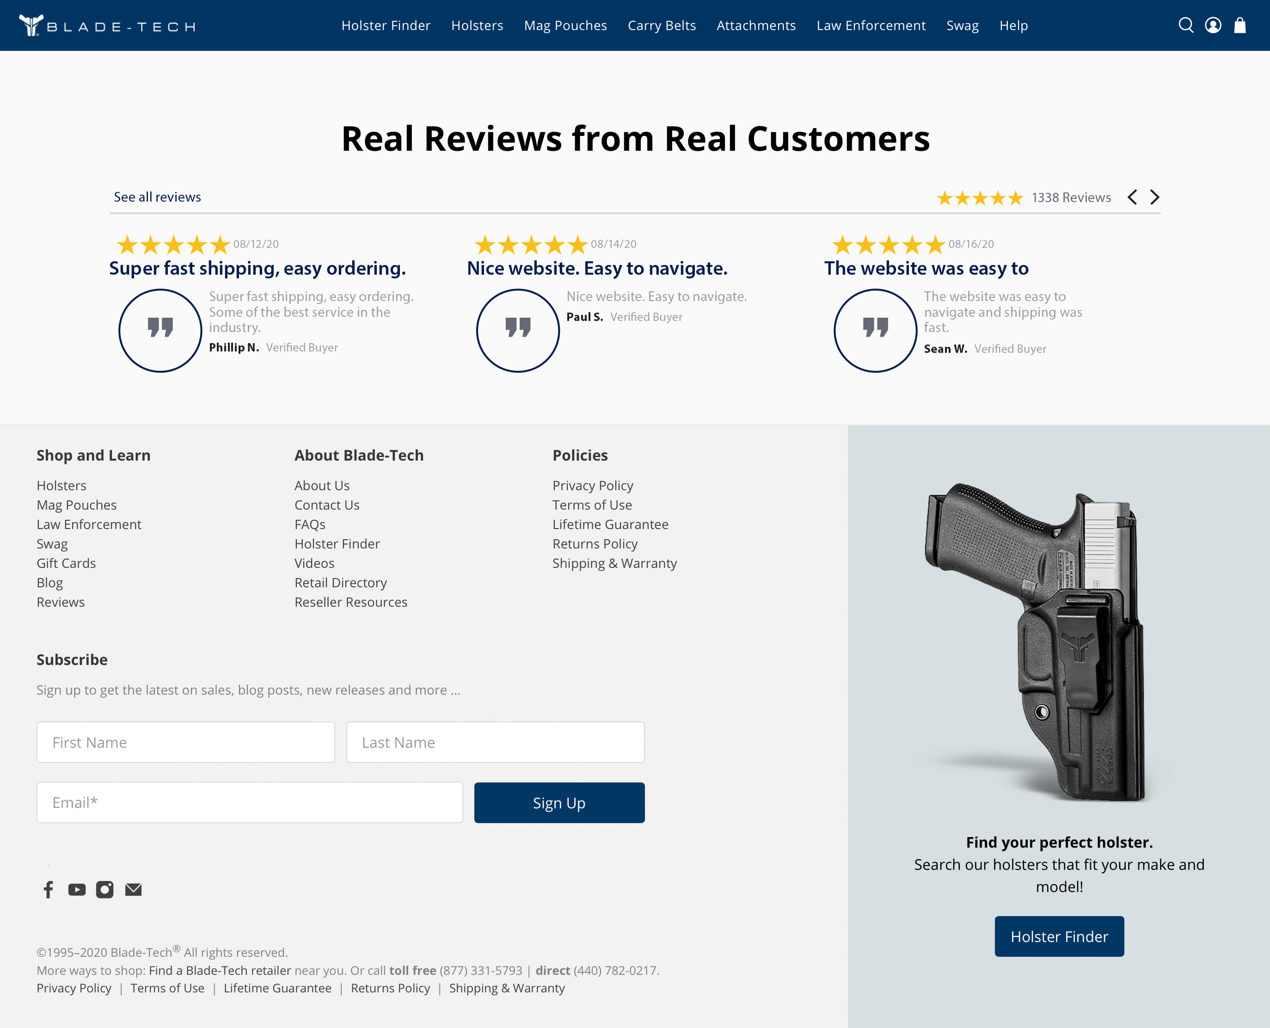Click the First Name input field
Image resolution: width=1270 pixels, height=1028 pixels.
(185, 742)
